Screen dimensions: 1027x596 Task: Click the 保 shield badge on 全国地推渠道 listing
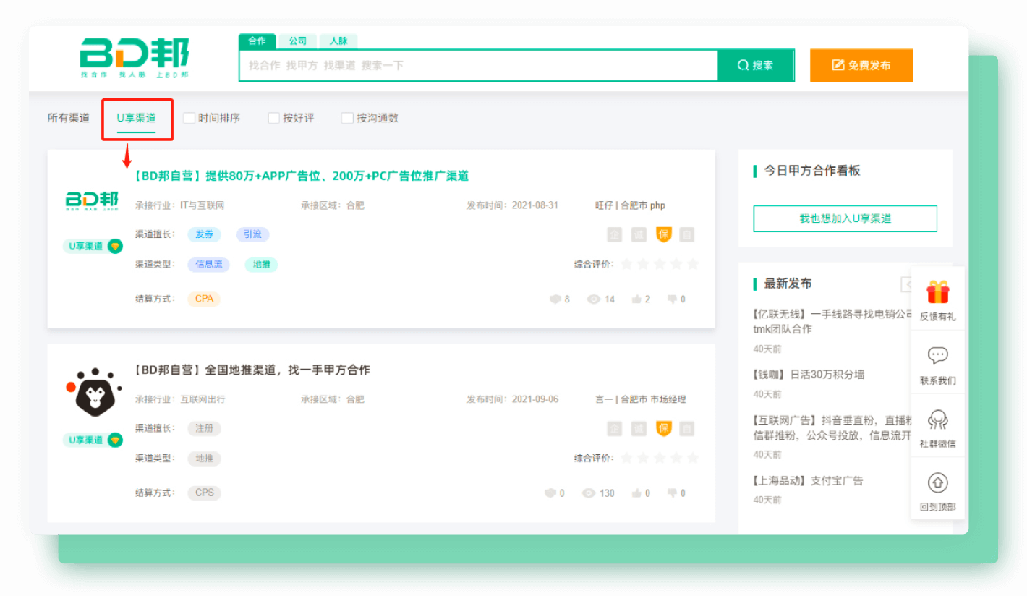(663, 428)
